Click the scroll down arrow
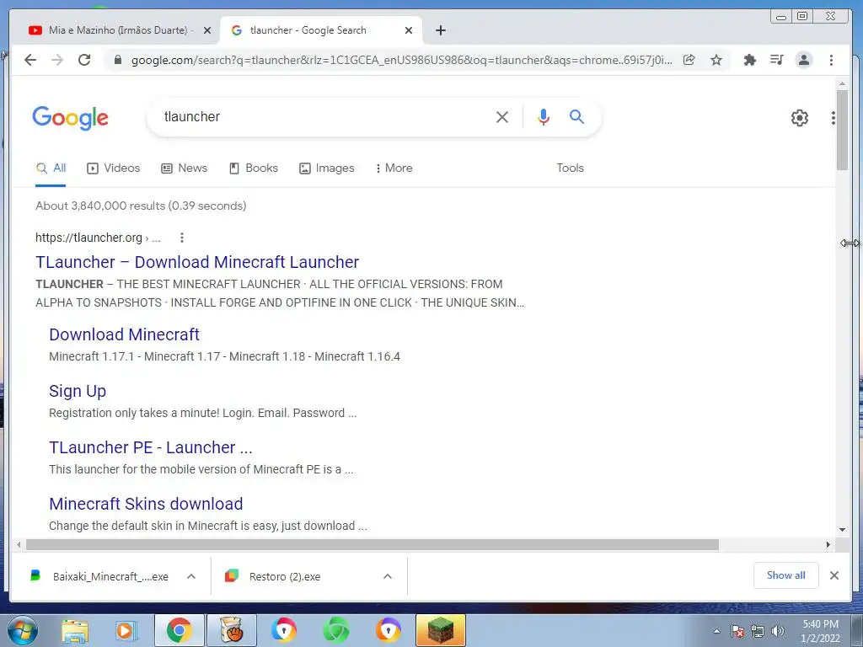The height and width of the screenshot is (647, 863). click(842, 530)
